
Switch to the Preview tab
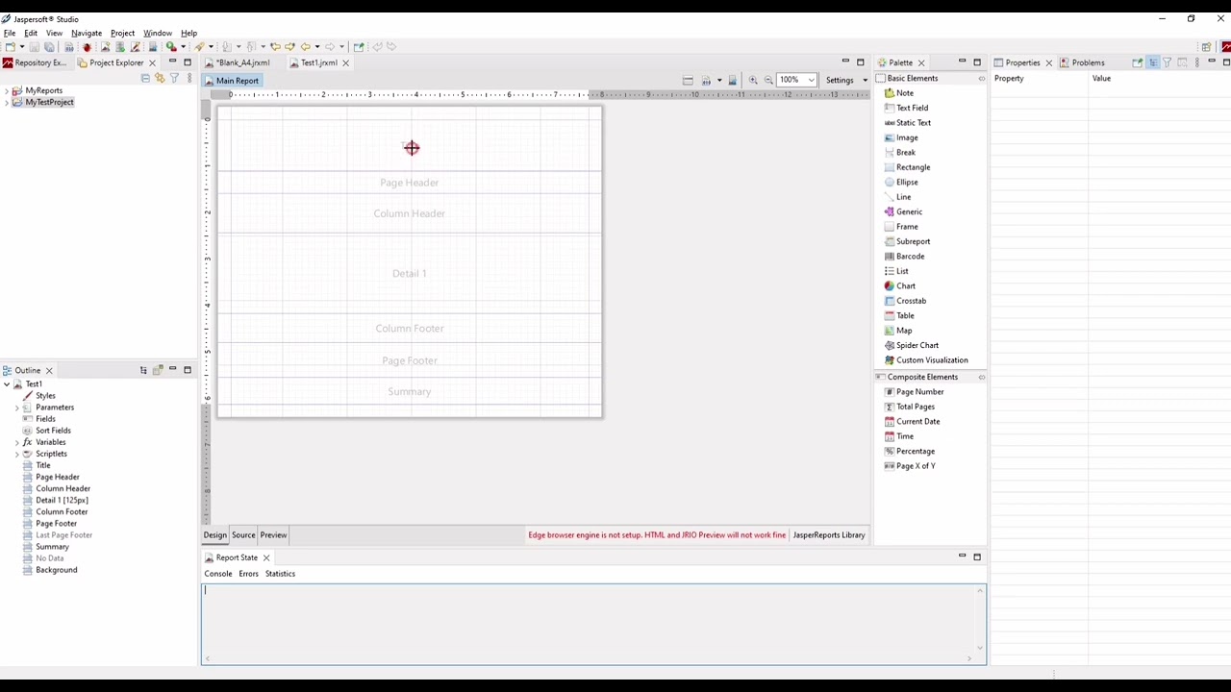click(x=273, y=535)
